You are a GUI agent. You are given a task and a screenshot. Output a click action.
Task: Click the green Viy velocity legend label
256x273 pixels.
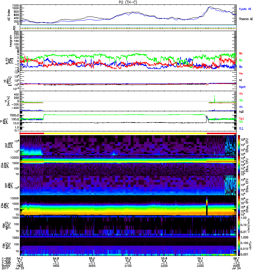pyautogui.click(x=241, y=100)
